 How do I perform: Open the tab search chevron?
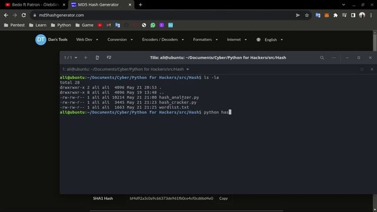[343, 5]
